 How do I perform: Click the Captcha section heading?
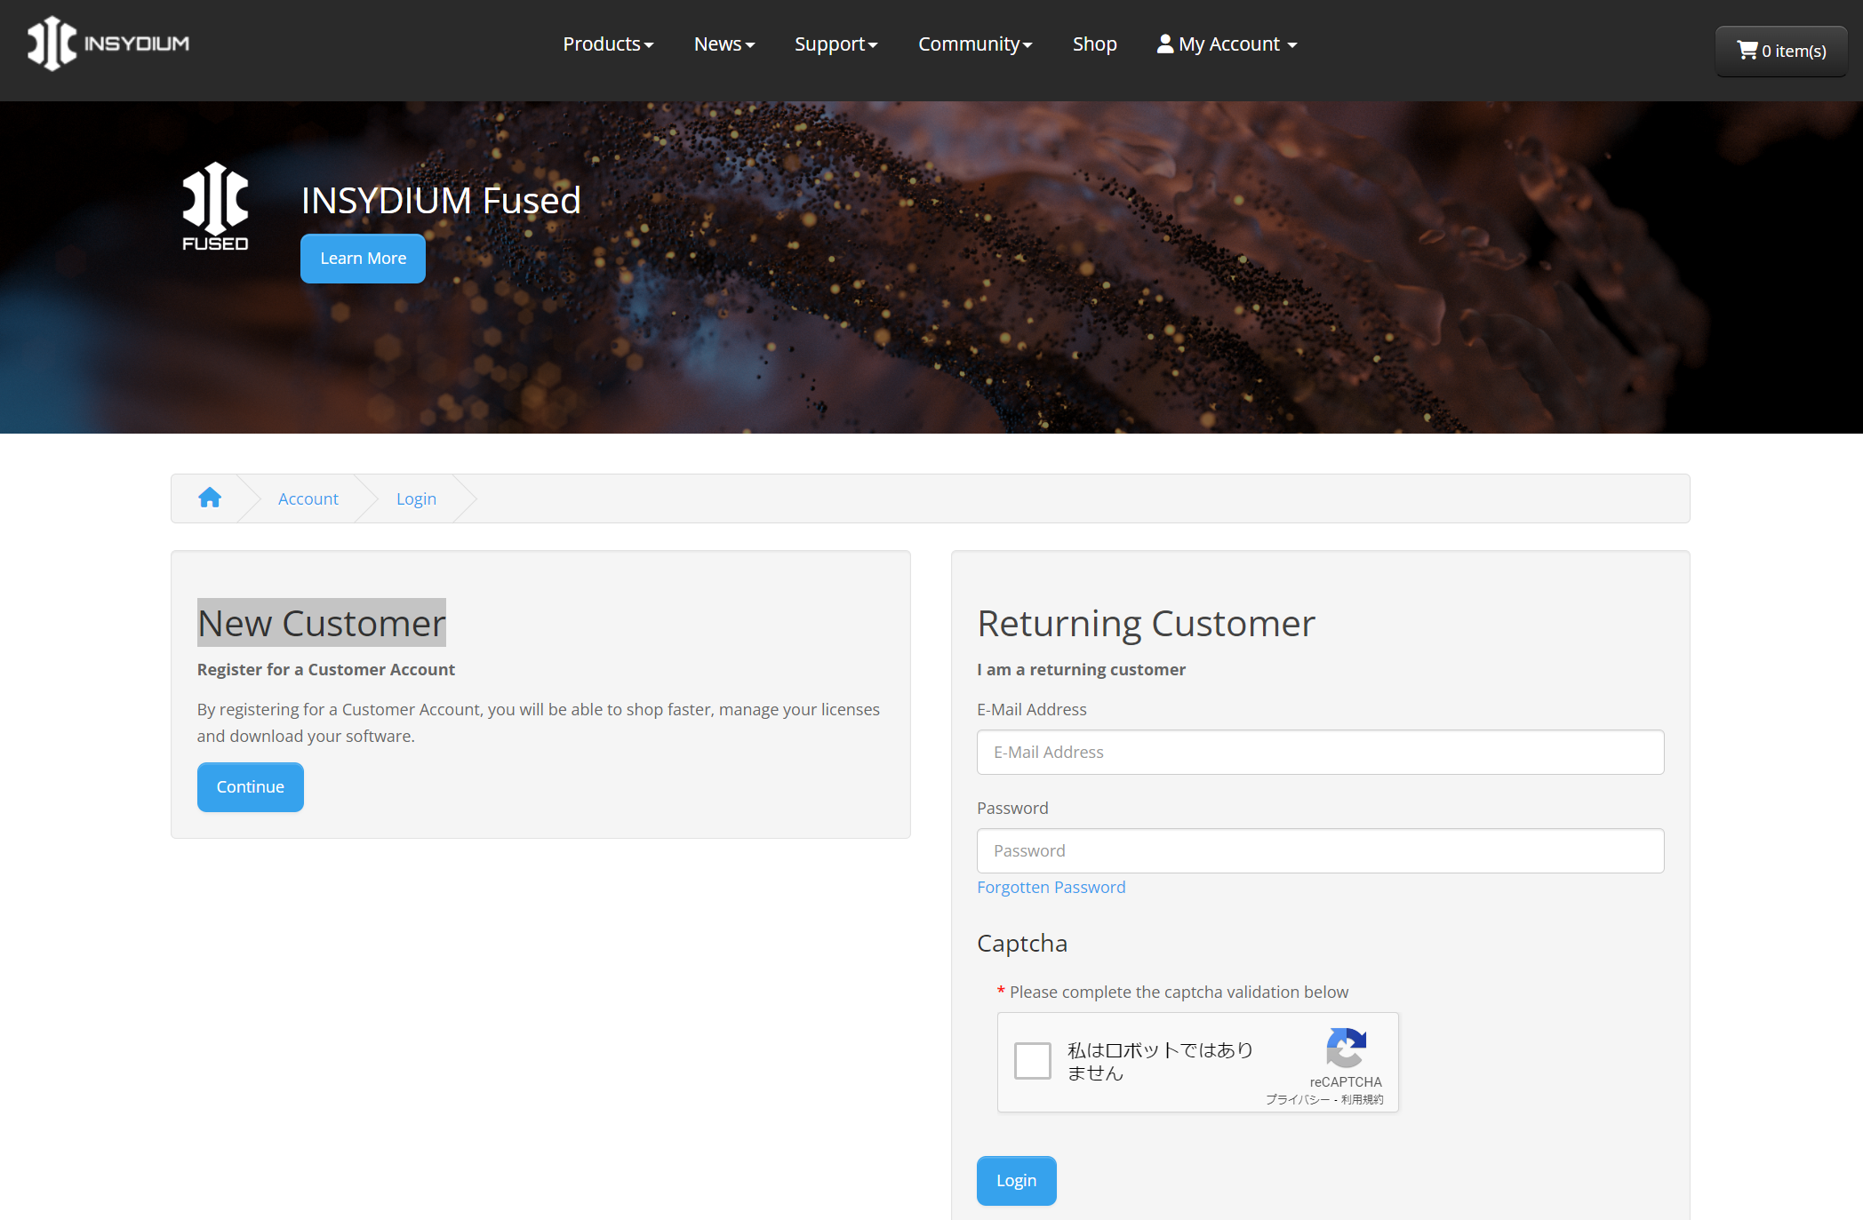coord(1022,943)
